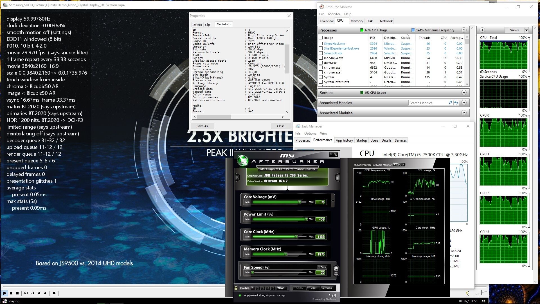This screenshot has width=540, height=304.
Task: Stop playback with the stop icon
Action: point(17,293)
